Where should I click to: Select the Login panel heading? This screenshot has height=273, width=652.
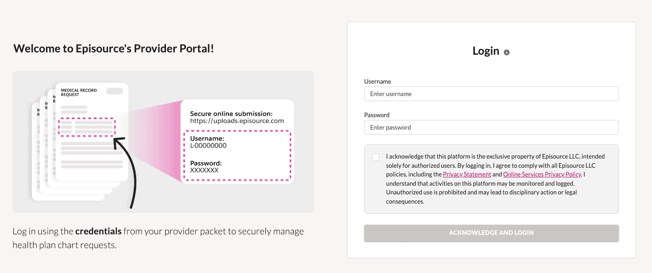[x=486, y=51]
